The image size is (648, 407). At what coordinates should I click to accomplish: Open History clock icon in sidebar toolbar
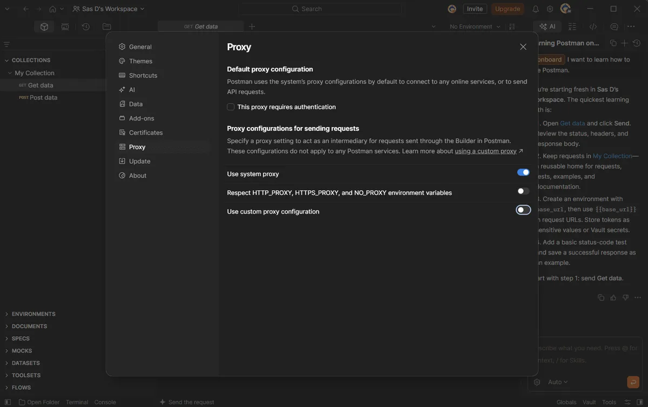point(85,26)
